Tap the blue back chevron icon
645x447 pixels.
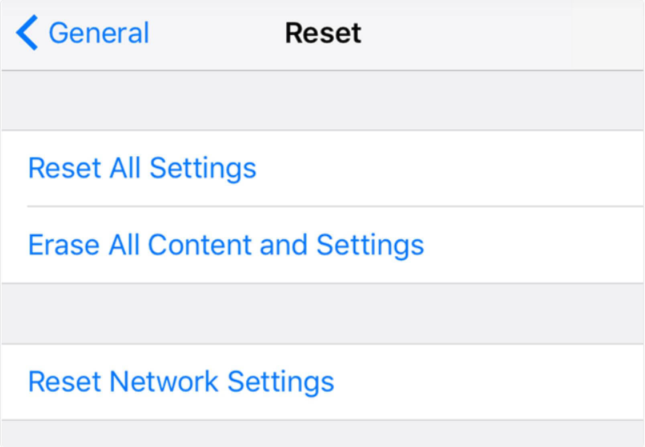[x=27, y=32]
